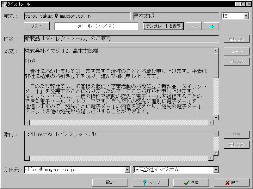This screenshot has height=189, width=253.
Task: Open ヘルプ help with question mark icon
Action: pyautogui.click(x=151, y=183)
